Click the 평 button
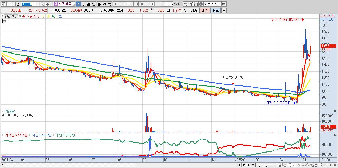338x168 pixels. (224, 10)
